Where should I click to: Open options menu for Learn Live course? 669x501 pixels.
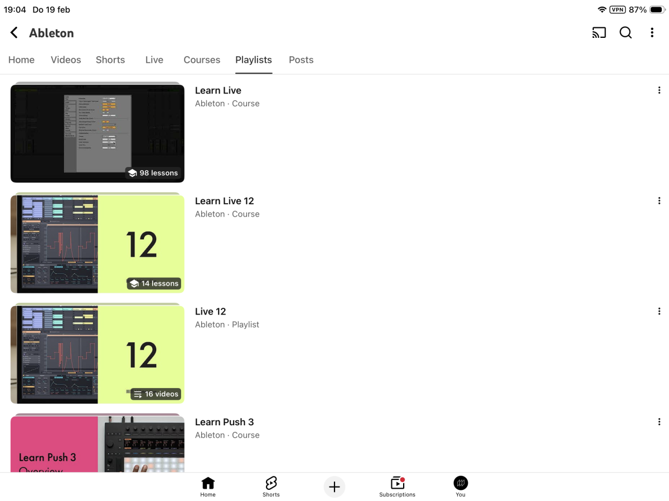[x=659, y=90]
